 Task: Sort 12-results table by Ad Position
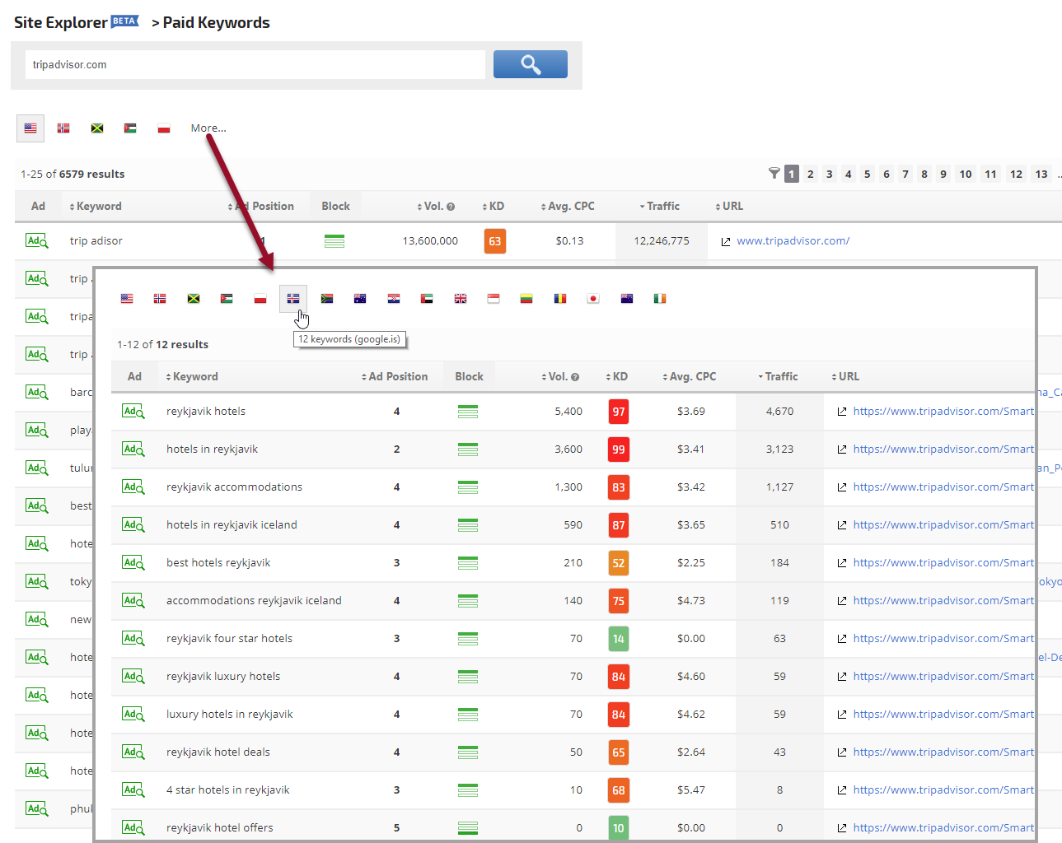397,377
